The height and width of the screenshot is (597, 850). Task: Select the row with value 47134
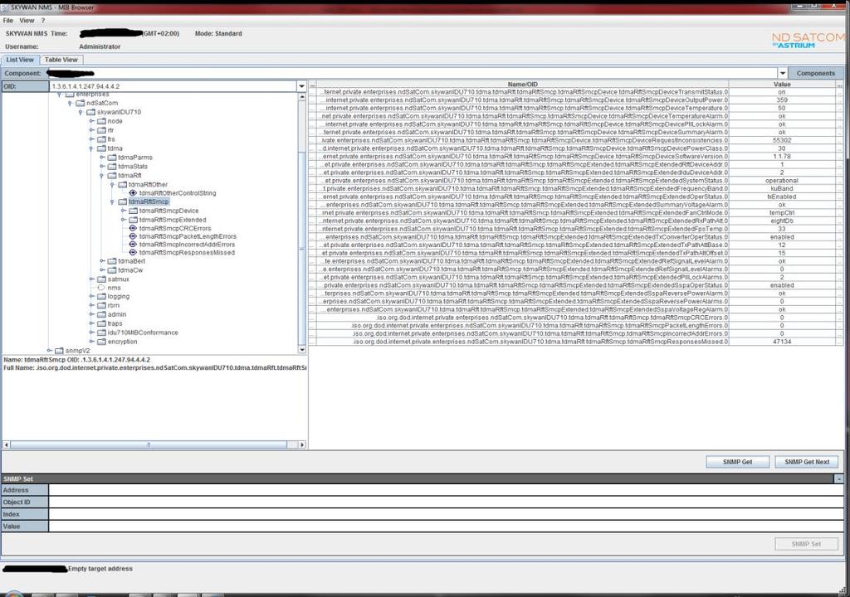pos(576,342)
